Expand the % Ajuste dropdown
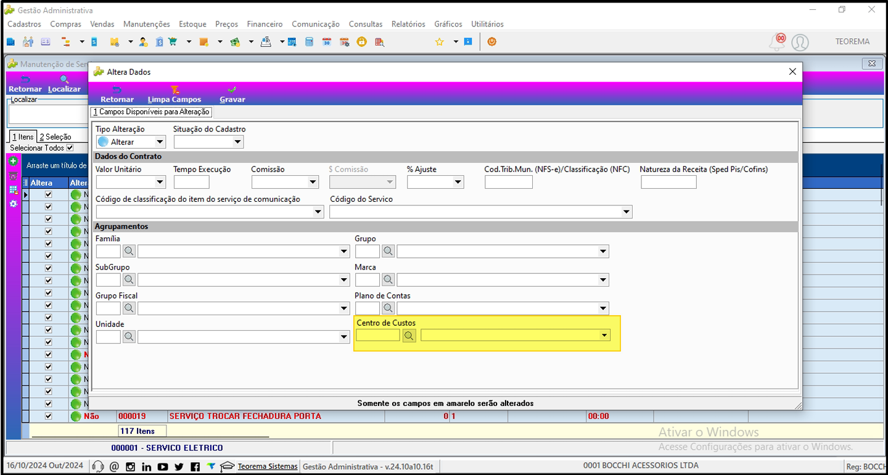Image resolution: width=888 pixels, height=475 pixels. (x=458, y=182)
